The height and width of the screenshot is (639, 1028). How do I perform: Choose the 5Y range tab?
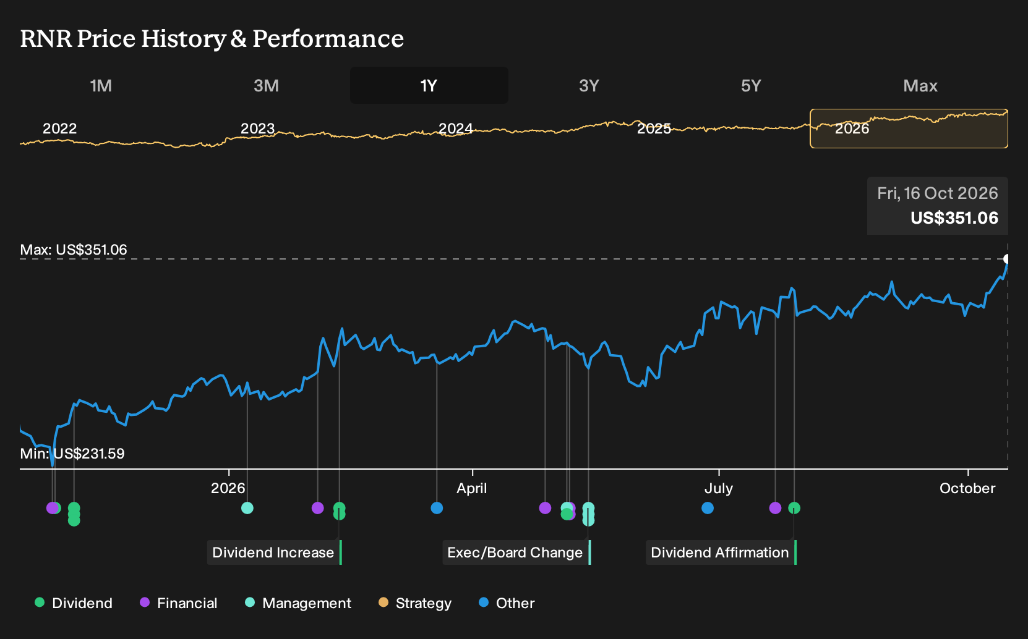[x=751, y=85]
